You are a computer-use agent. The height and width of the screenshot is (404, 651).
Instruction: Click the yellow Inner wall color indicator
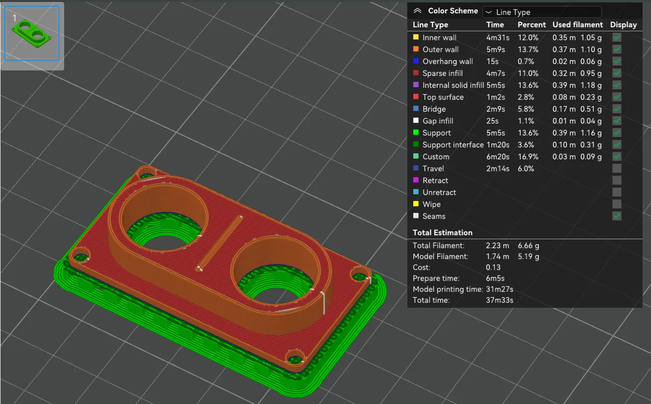click(416, 37)
